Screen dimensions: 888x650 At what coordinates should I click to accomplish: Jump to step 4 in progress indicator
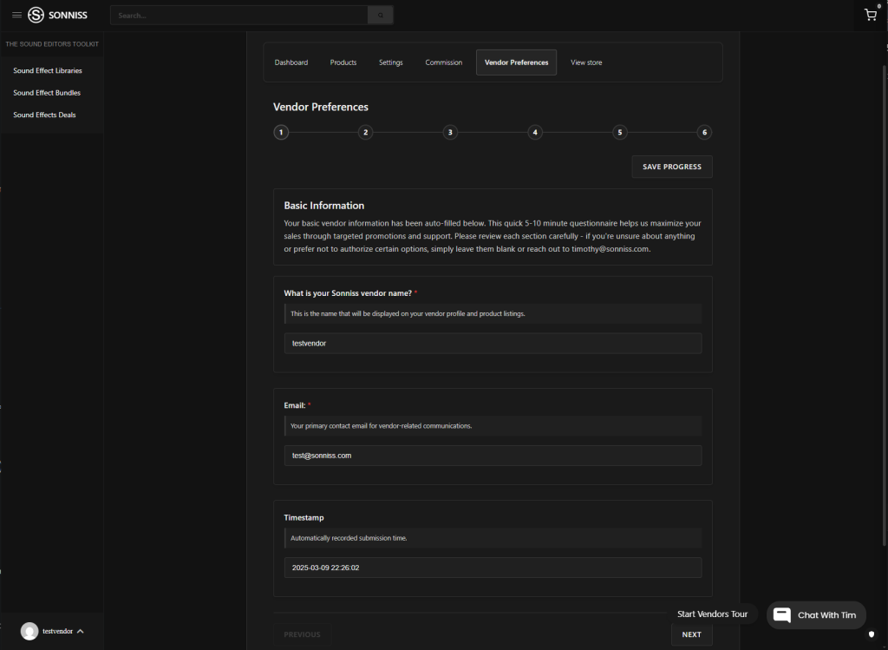[534, 133]
